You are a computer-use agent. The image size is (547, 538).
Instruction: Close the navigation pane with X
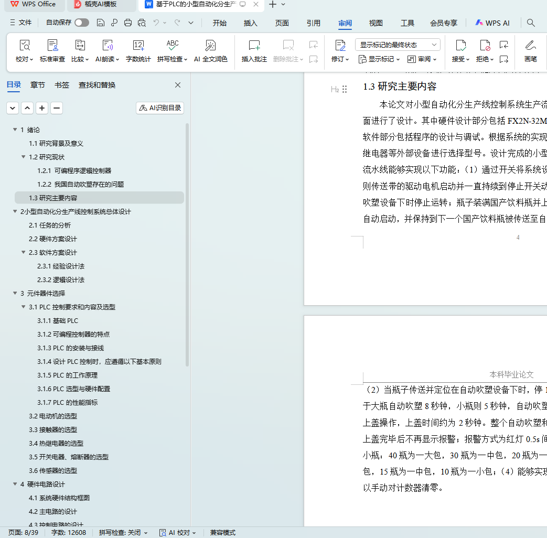pos(178,85)
